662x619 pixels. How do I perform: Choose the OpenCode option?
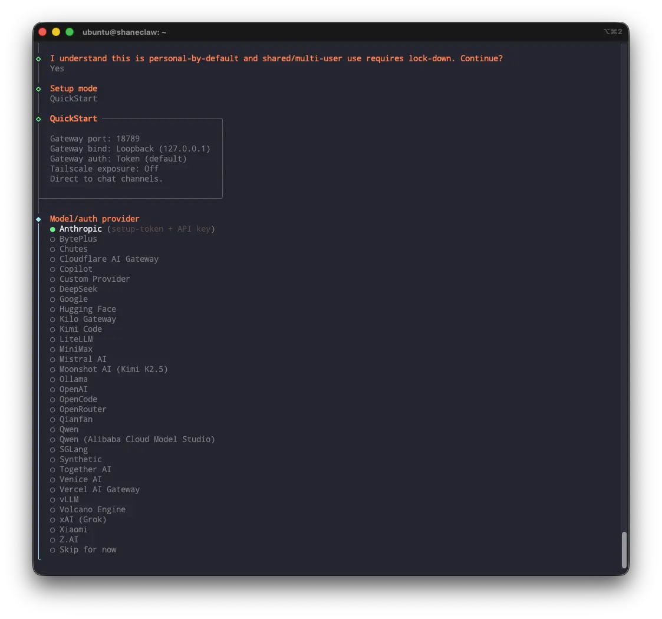[74, 400]
